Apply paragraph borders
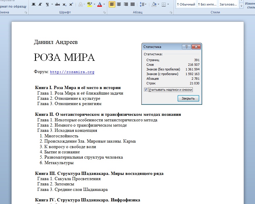 coord(164,4)
